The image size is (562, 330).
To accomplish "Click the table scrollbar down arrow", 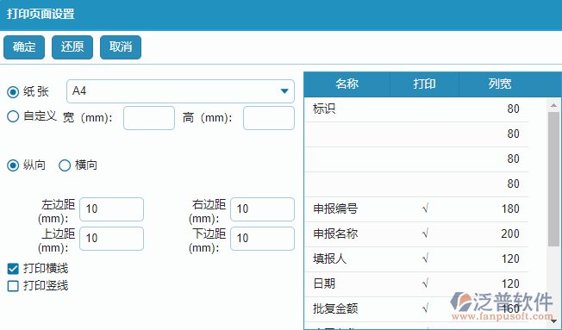I will pyautogui.click(x=553, y=321).
